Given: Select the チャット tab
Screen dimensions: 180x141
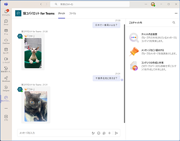Looking at the screenshot, I should pos(62,13).
